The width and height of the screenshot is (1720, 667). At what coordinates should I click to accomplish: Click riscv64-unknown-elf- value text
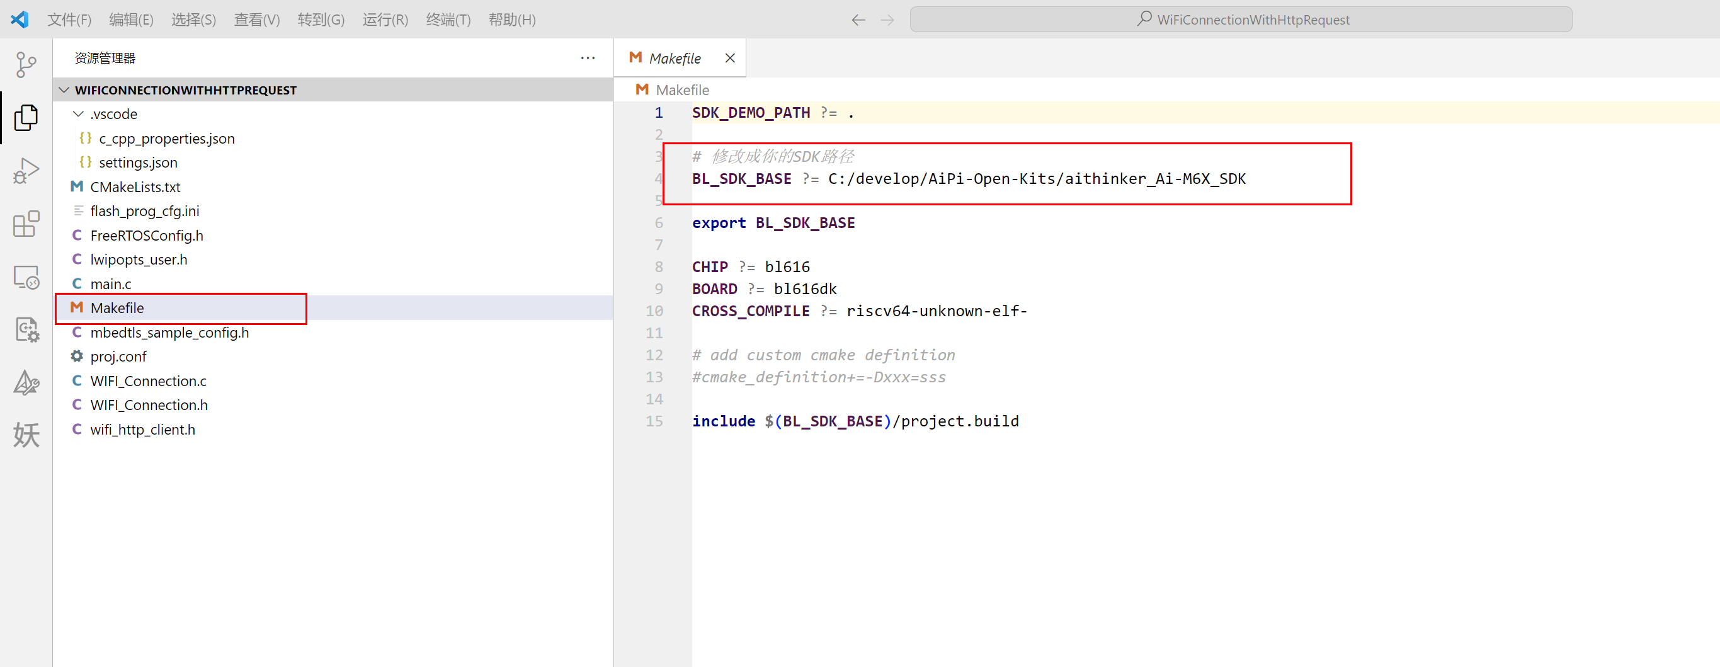(x=937, y=311)
